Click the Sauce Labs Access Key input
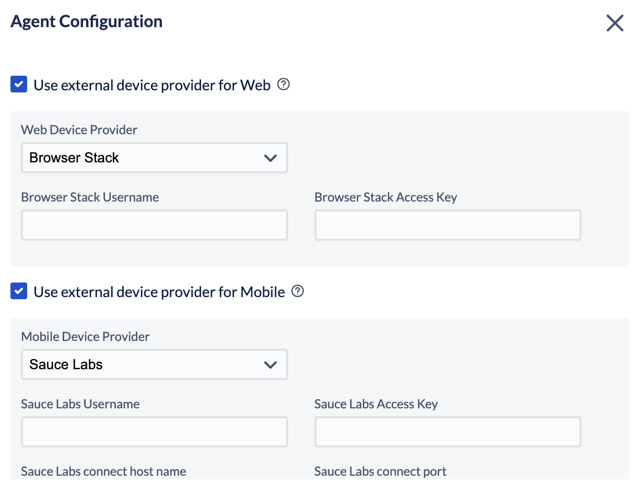The image size is (637, 494). [x=447, y=432]
